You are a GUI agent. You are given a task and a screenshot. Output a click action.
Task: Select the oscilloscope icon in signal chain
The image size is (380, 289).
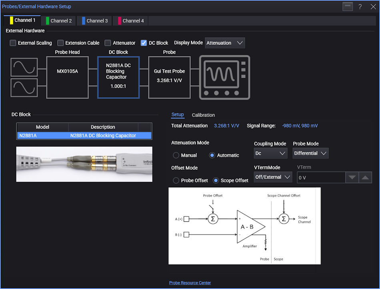(x=225, y=77)
